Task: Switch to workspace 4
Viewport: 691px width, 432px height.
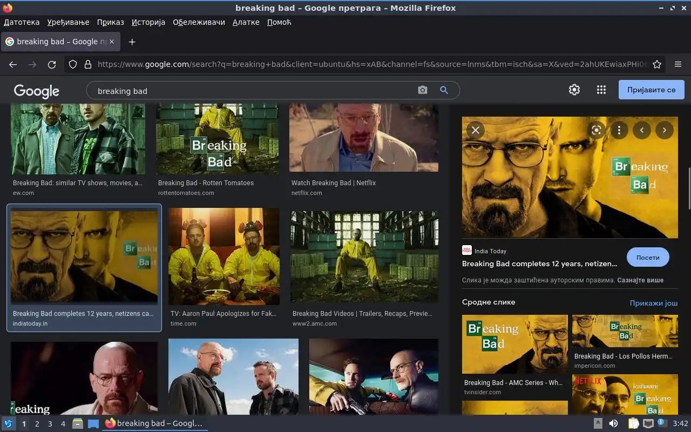Action: coord(63,424)
